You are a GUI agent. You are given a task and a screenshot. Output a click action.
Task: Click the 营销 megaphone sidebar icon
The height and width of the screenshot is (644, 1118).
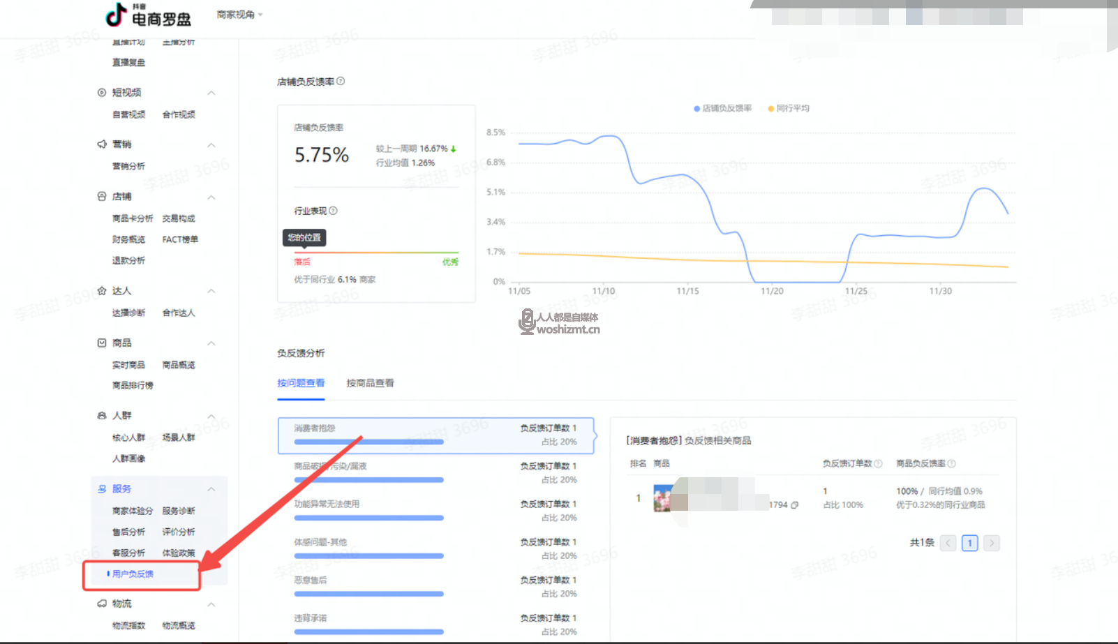(102, 144)
